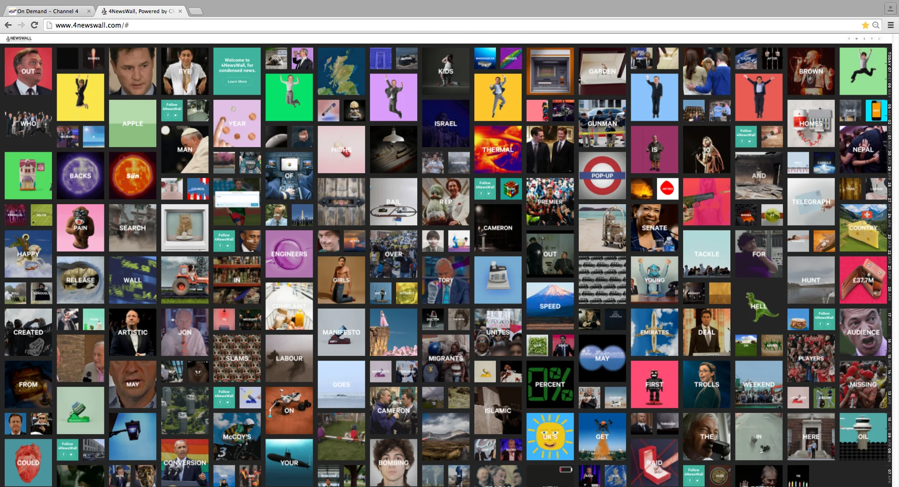Jump to 24 APR on the timeline
Screen dimensions: 899x487
tap(890, 220)
